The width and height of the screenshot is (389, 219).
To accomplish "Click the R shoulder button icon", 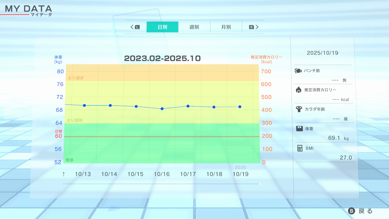I will tap(251, 27).
